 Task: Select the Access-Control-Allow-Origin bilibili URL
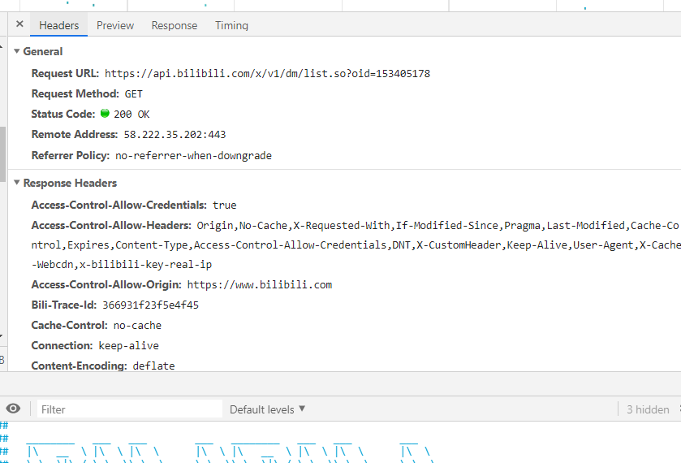[260, 285]
